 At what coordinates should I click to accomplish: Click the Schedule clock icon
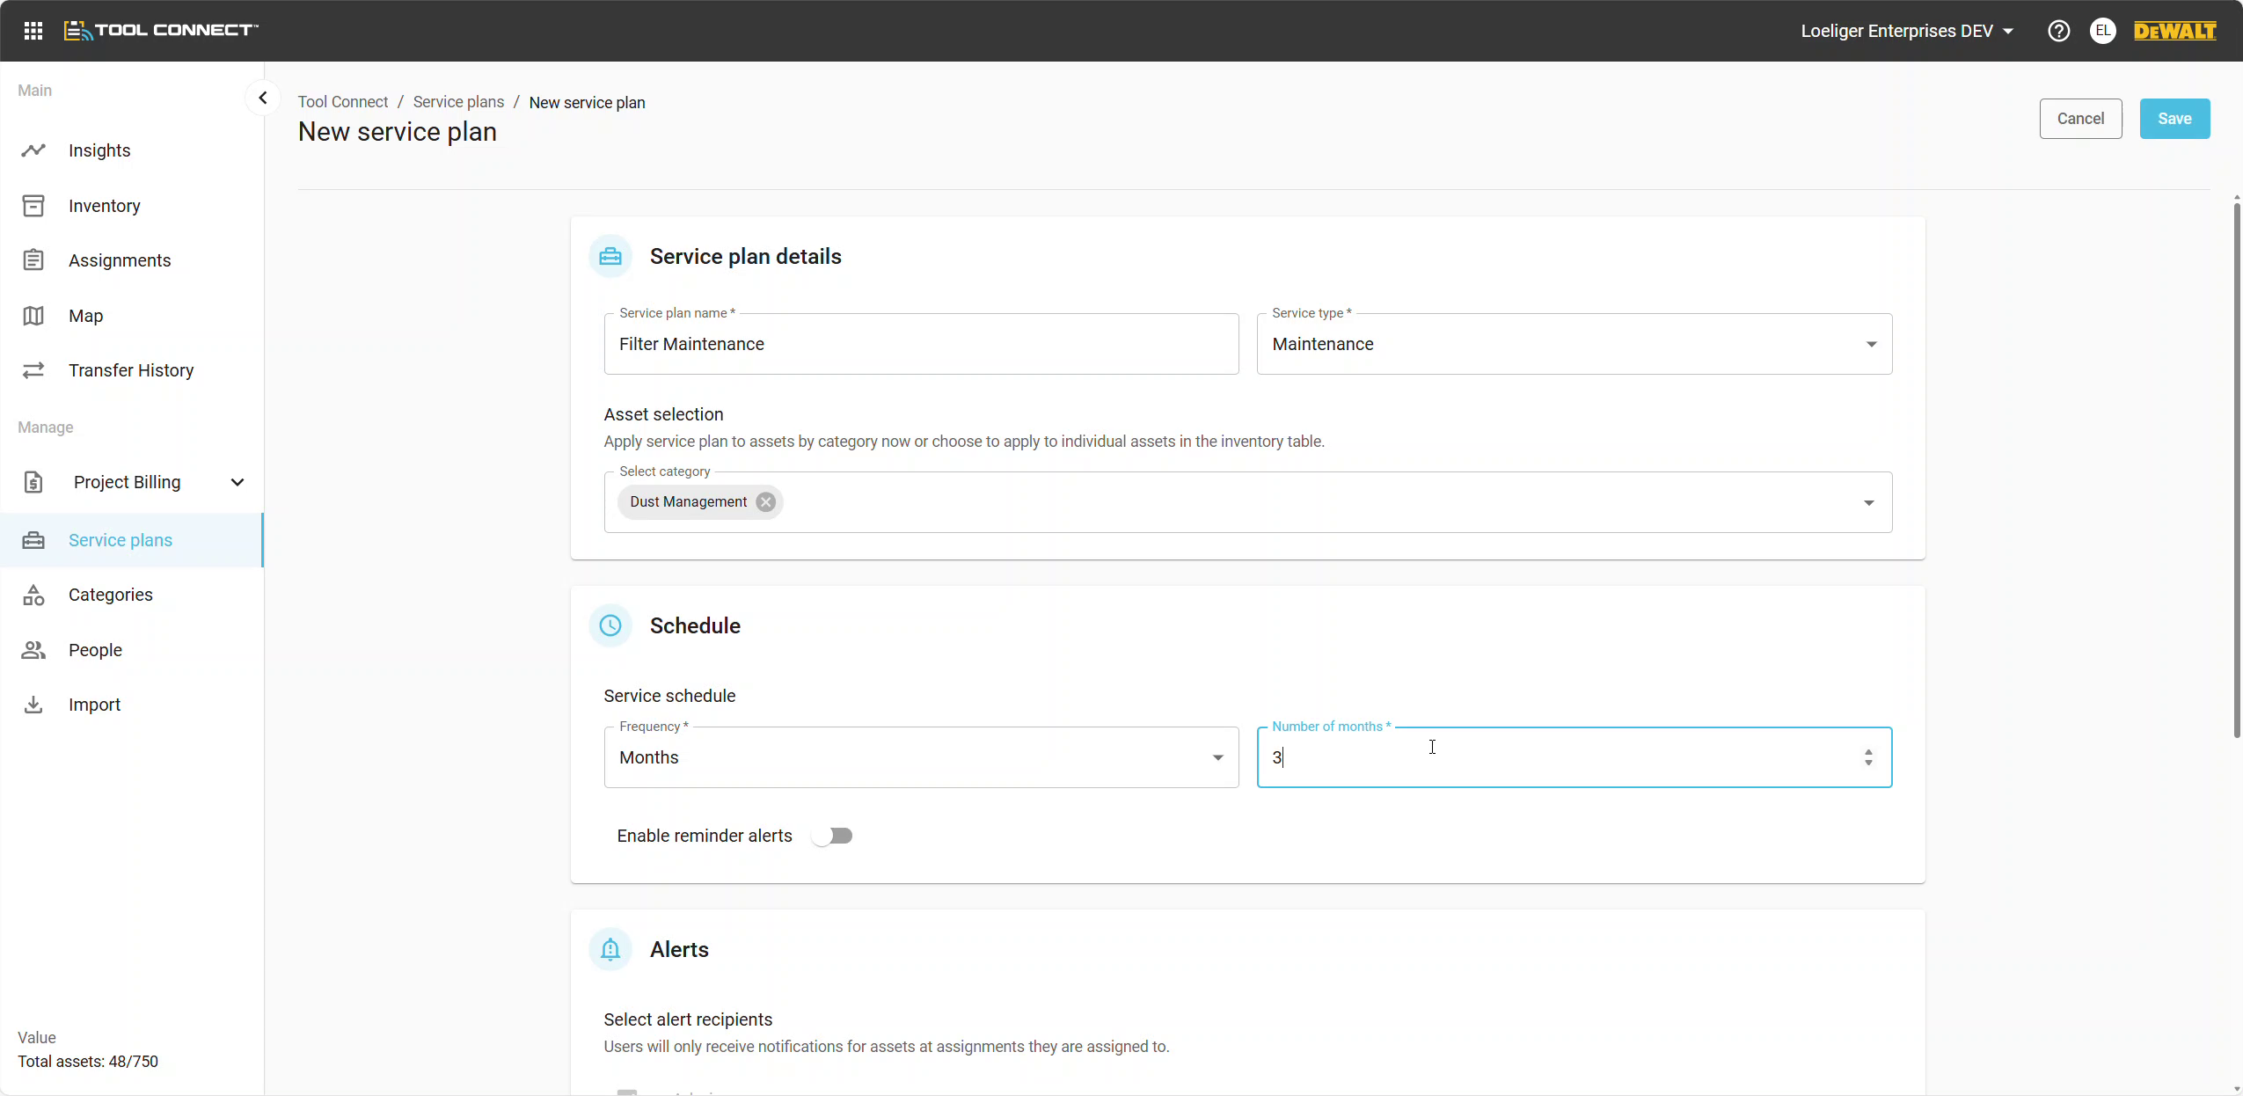click(610, 625)
